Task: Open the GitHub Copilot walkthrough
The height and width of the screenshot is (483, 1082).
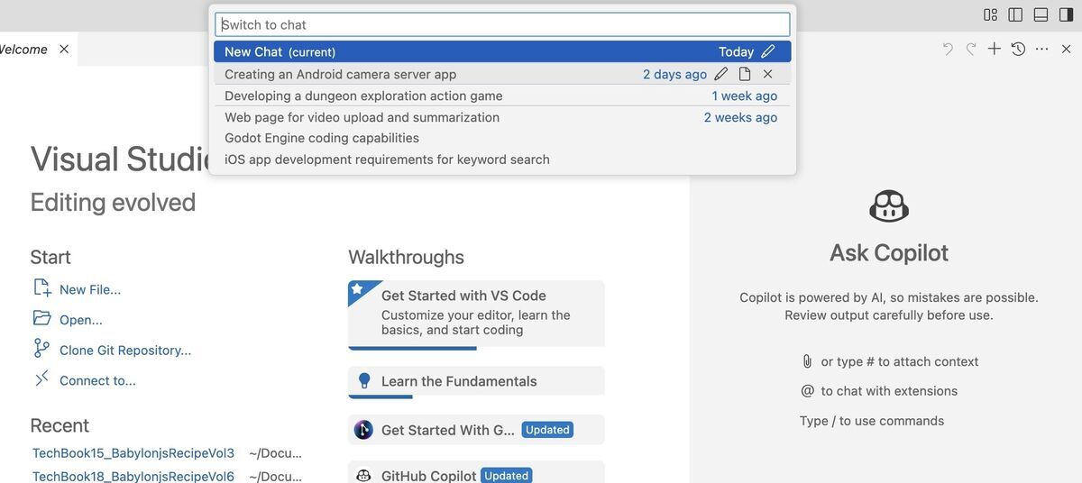Action: (x=476, y=473)
